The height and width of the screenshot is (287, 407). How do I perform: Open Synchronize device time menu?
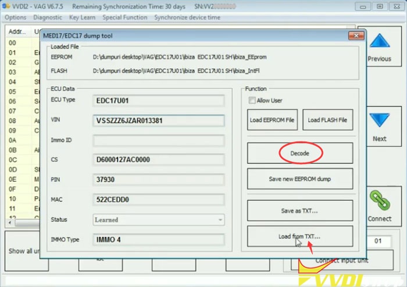pyautogui.click(x=187, y=17)
